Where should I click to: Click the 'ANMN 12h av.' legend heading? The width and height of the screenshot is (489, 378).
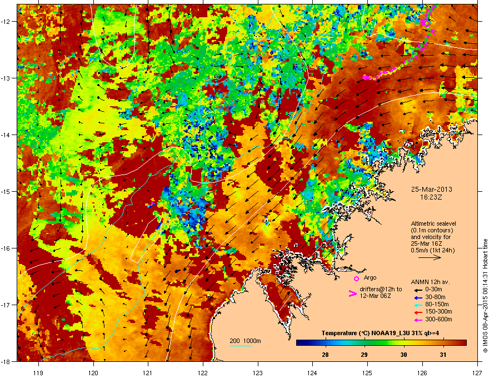point(430,282)
